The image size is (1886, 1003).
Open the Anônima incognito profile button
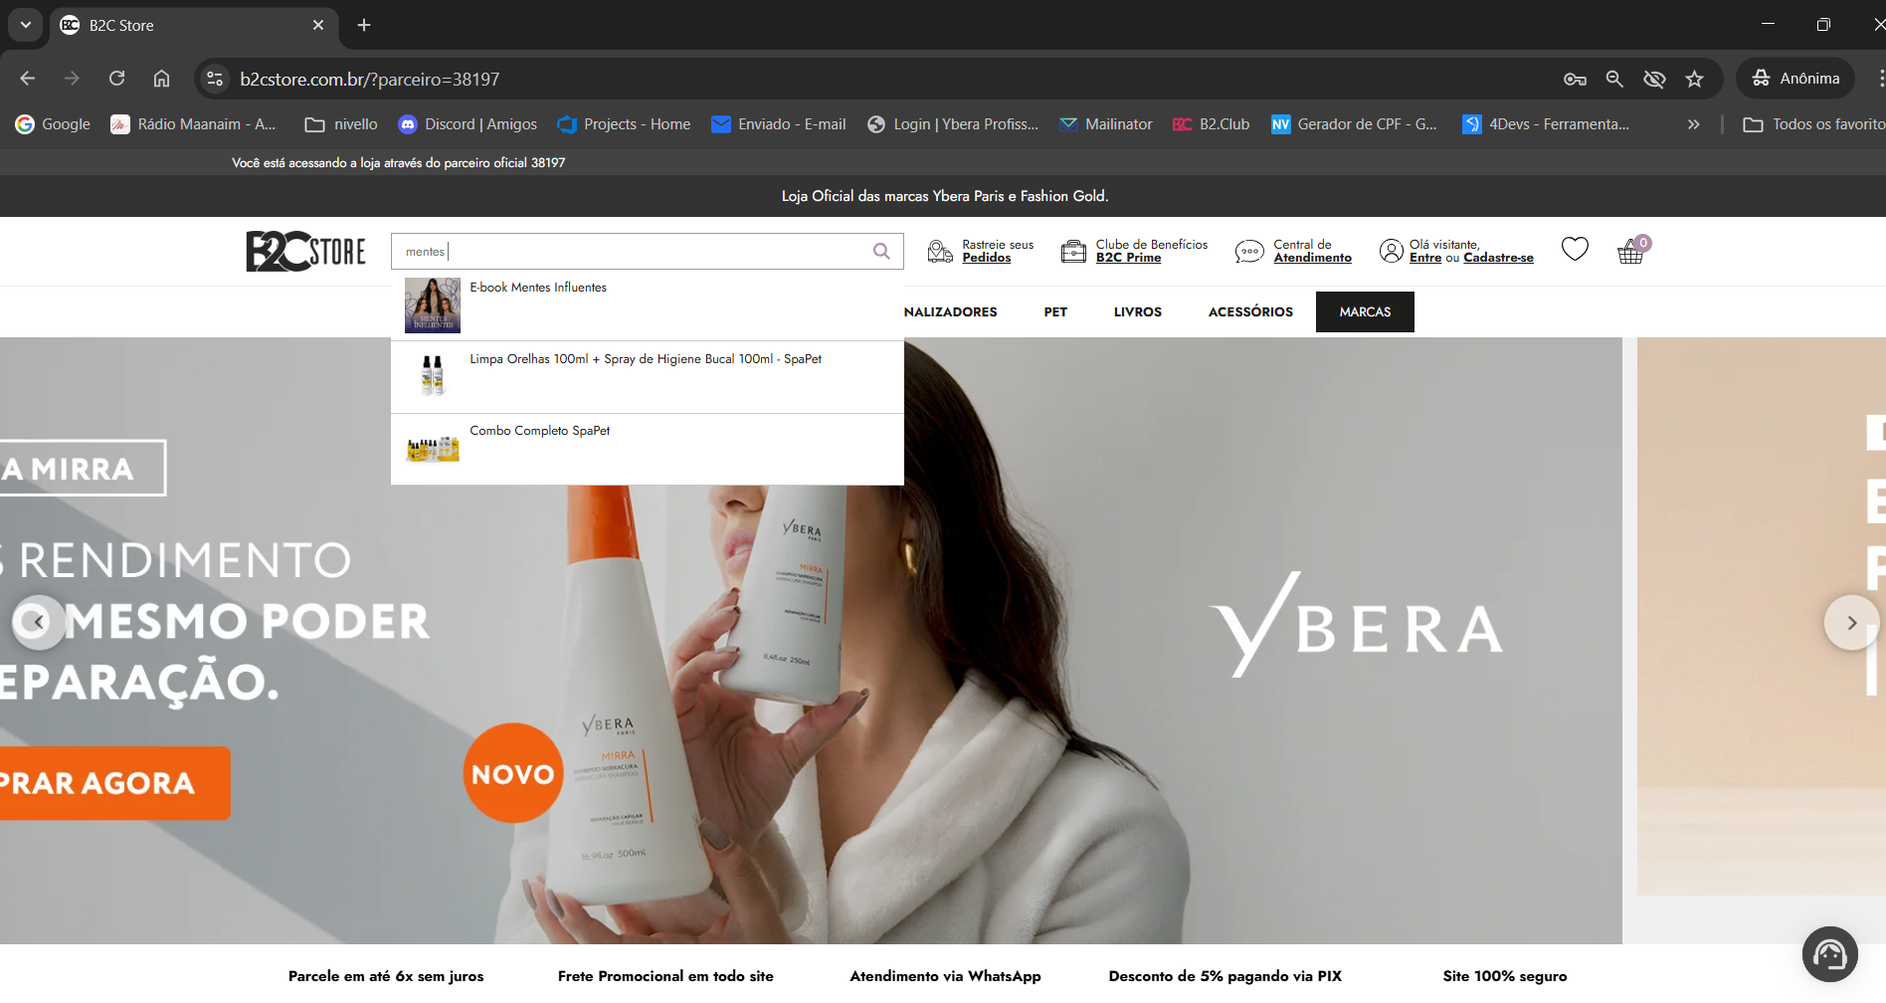click(1795, 79)
